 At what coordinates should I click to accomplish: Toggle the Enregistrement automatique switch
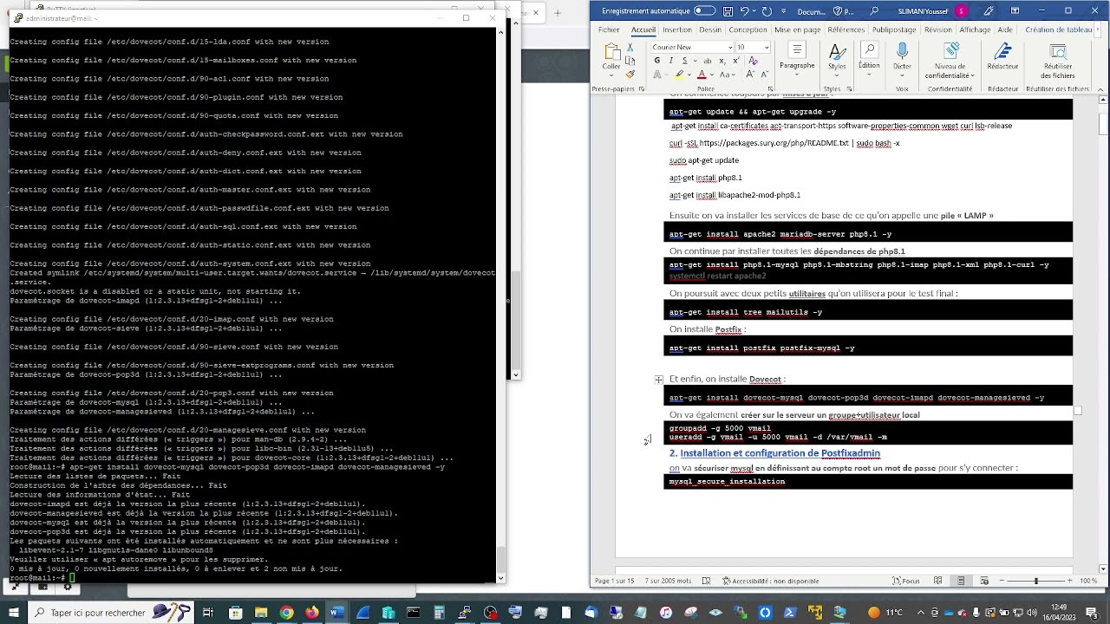coord(704,11)
